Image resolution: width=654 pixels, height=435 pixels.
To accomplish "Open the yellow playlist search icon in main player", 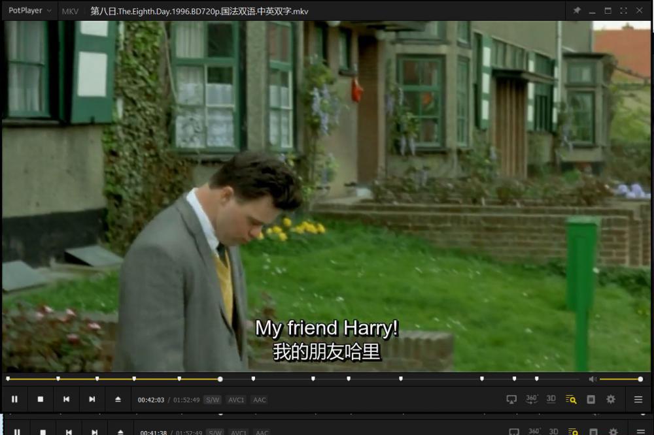I will pyautogui.click(x=571, y=399).
